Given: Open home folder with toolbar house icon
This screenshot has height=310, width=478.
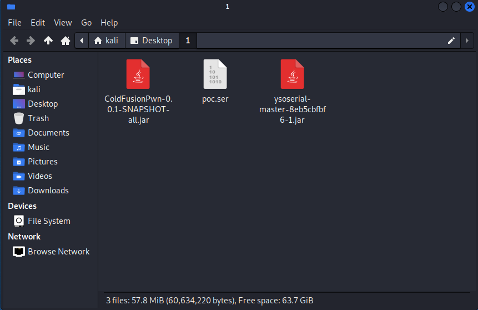Looking at the screenshot, I should (x=66, y=41).
